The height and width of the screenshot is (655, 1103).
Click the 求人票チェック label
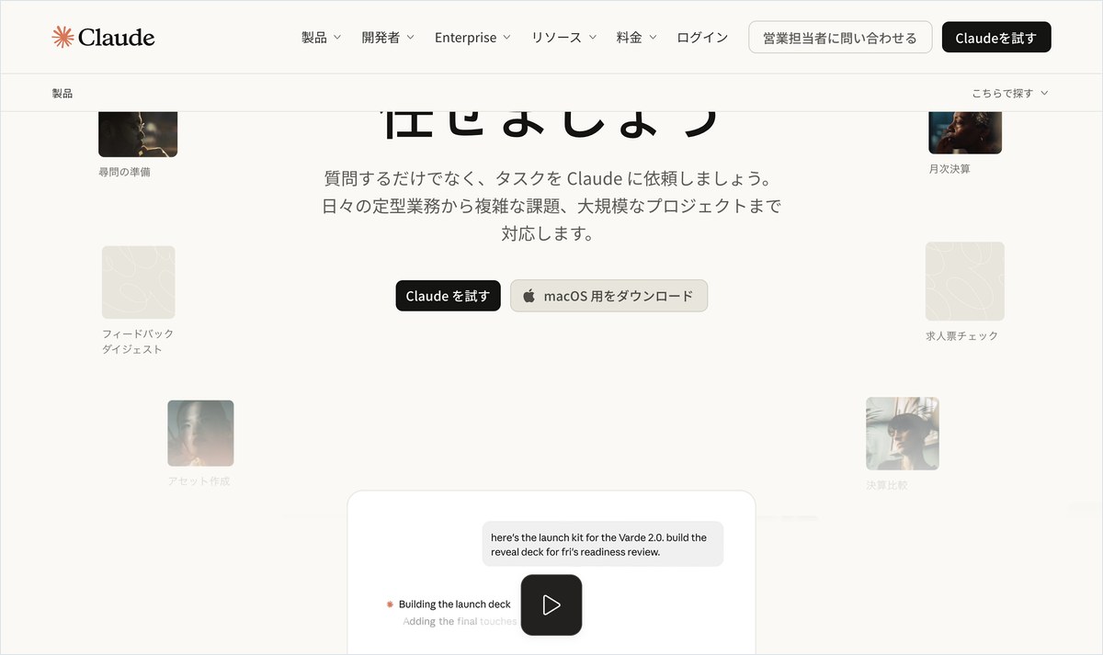click(x=961, y=336)
